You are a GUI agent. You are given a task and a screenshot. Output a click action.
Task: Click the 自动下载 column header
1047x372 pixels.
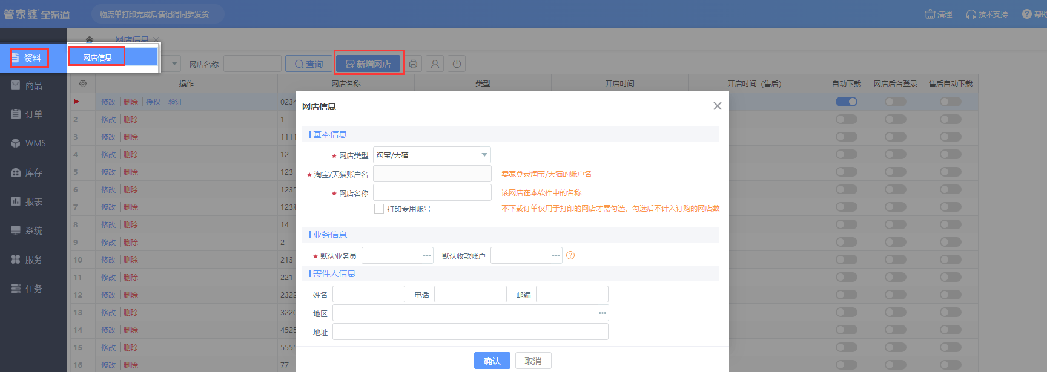(x=847, y=84)
